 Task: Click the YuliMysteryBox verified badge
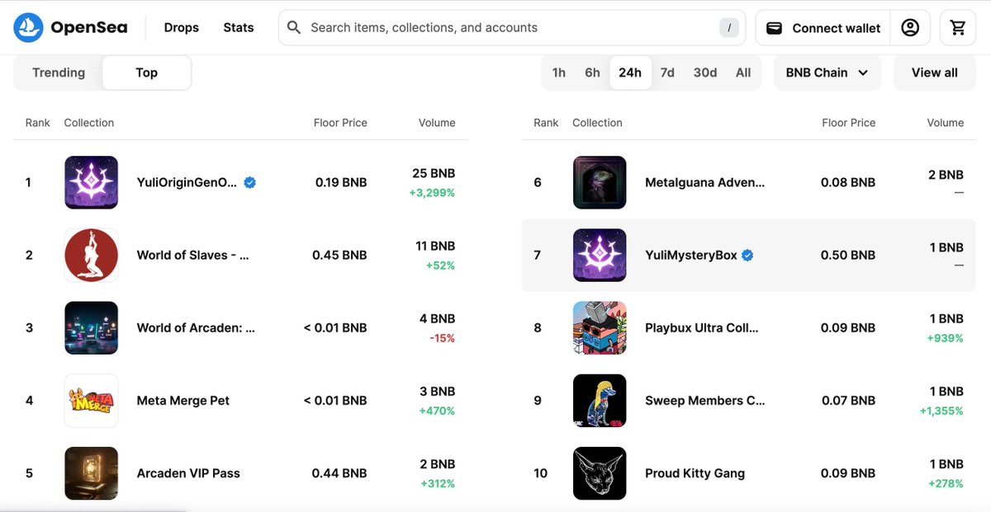(x=747, y=255)
